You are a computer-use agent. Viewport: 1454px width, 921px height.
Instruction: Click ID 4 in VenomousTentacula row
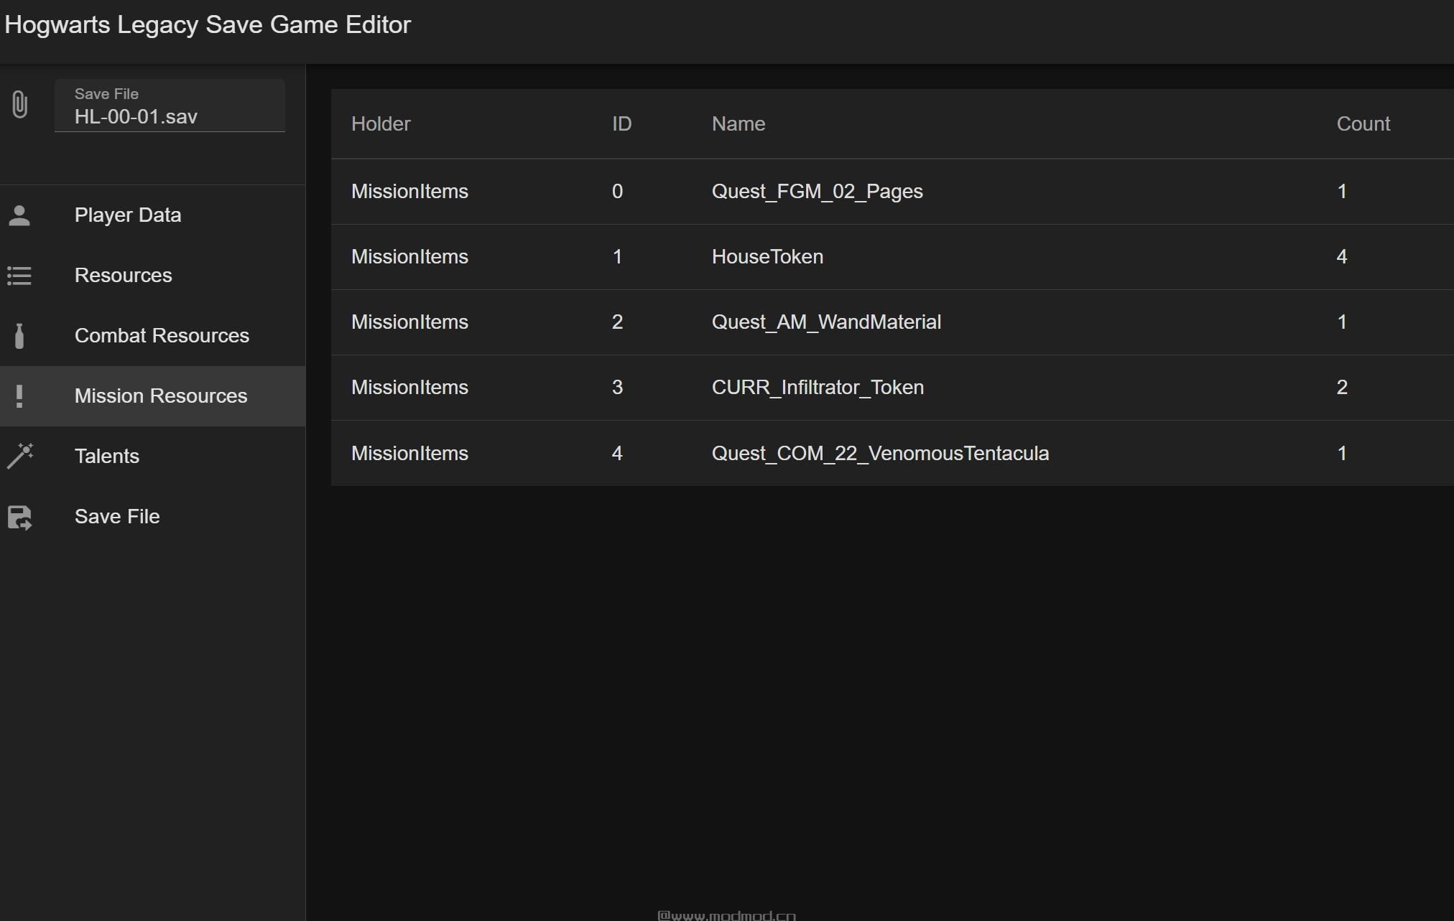point(617,454)
